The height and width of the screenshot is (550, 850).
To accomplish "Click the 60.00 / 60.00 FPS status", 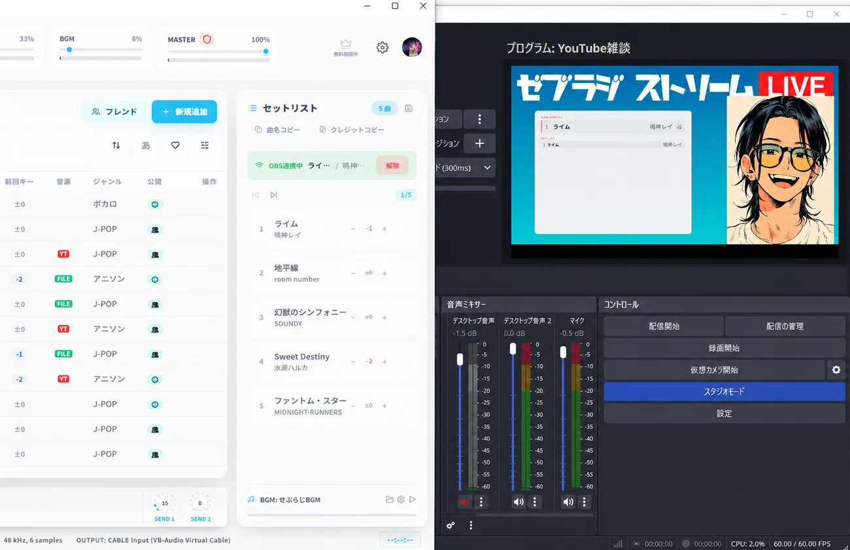I will coord(802,543).
